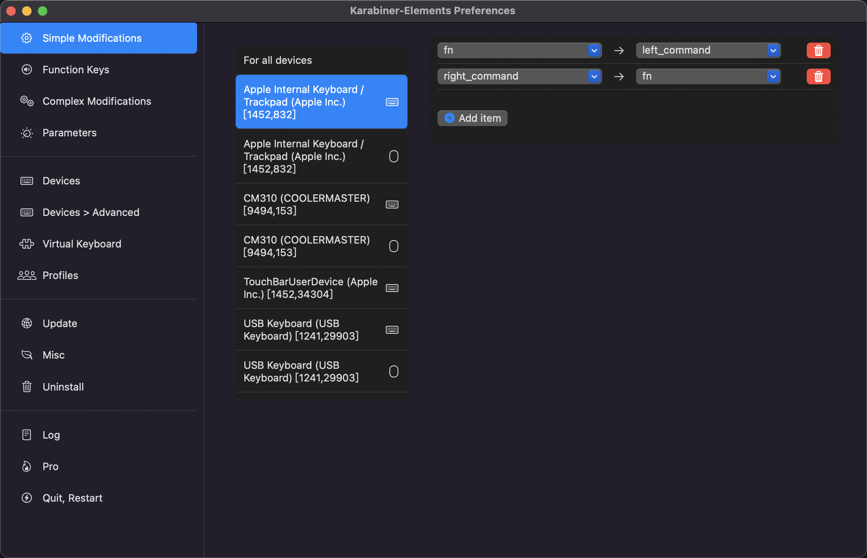Click the Misc leaf icon
This screenshot has height=558, width=867.
pyautogui.click(x=27, y=355)
